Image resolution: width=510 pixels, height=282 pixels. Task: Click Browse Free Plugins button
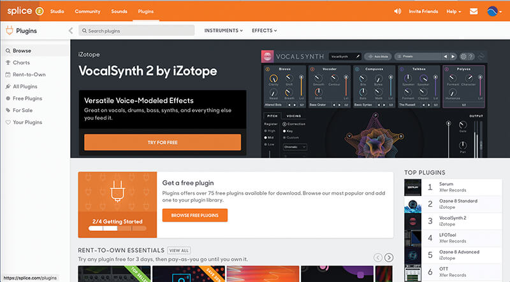pos(195,215)
